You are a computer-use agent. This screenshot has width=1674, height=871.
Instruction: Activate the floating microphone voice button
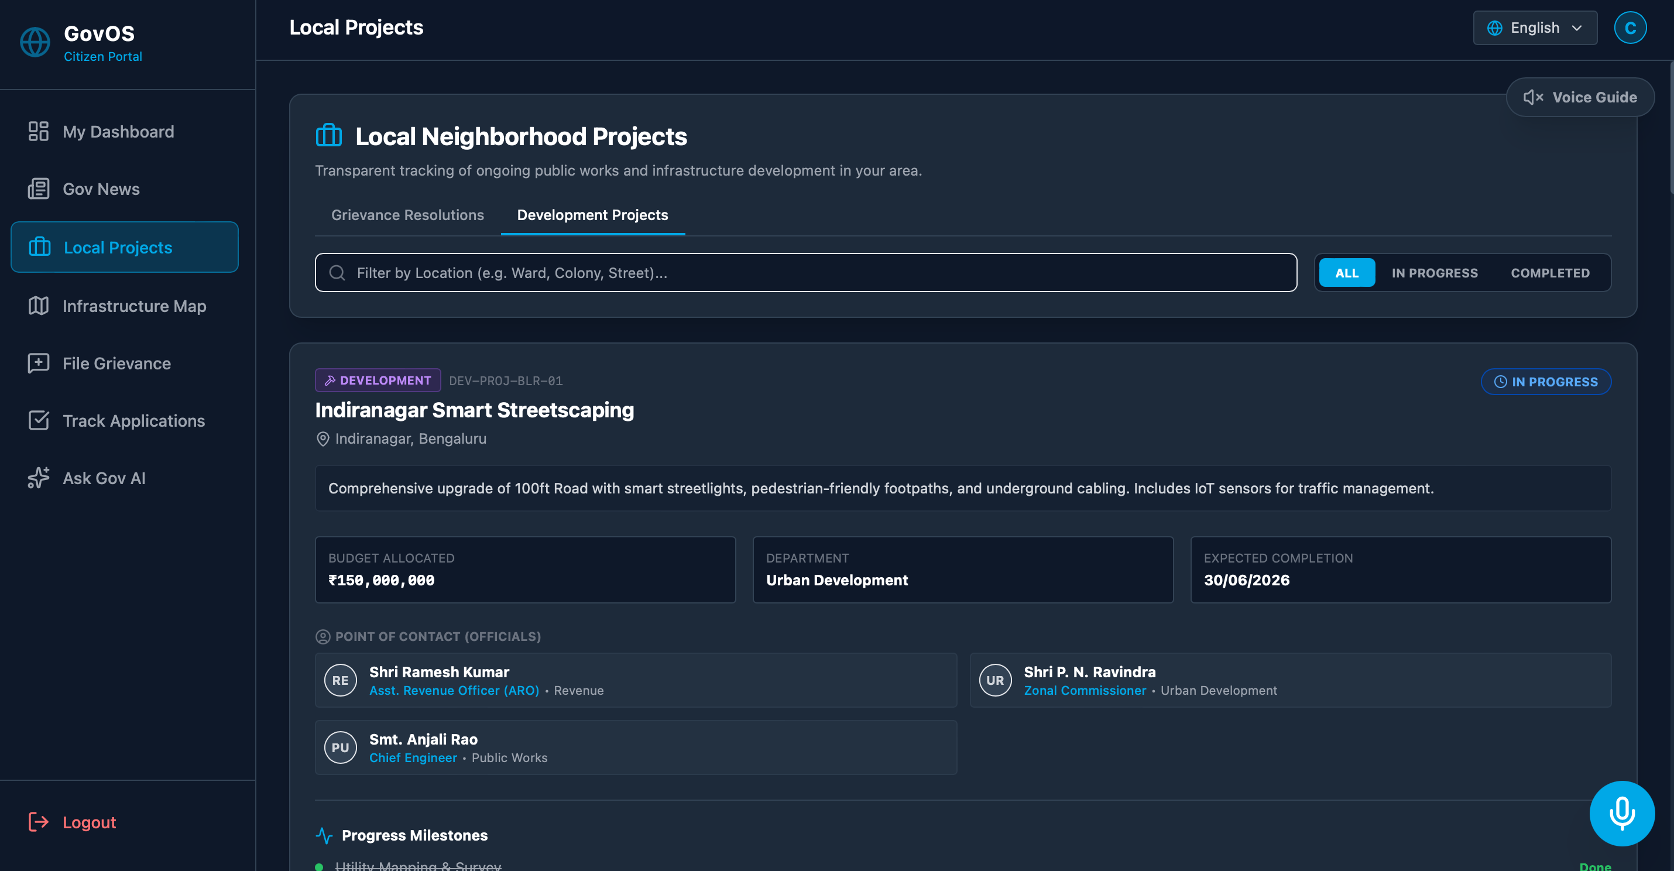1622,813
